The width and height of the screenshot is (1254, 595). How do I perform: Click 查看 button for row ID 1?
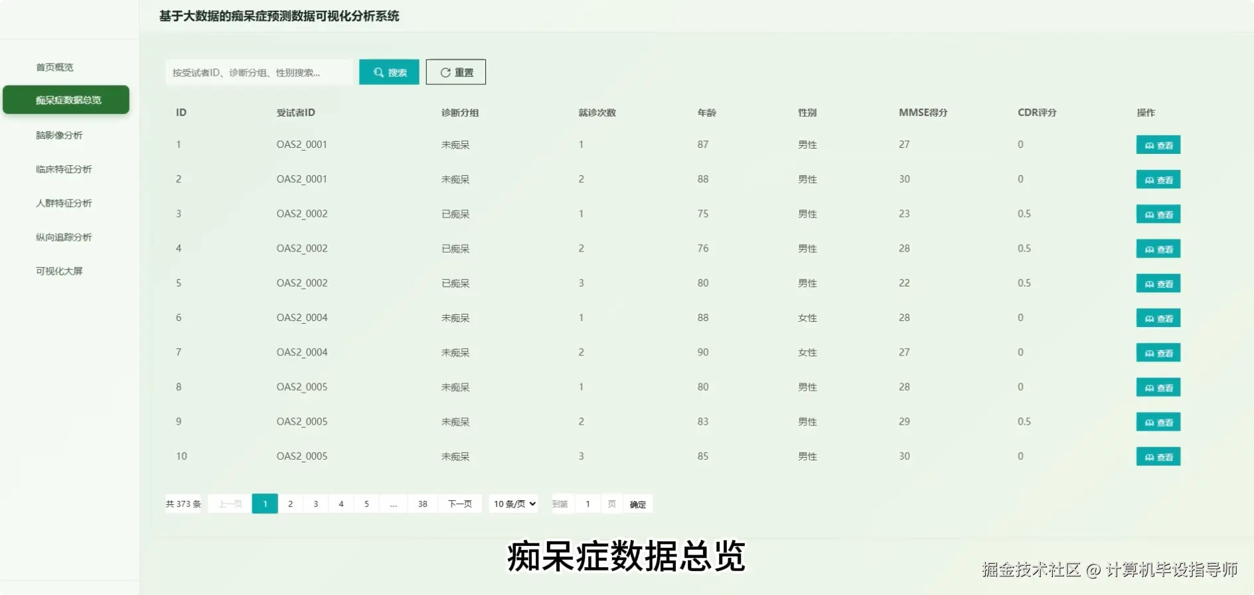click(1158, 145)
